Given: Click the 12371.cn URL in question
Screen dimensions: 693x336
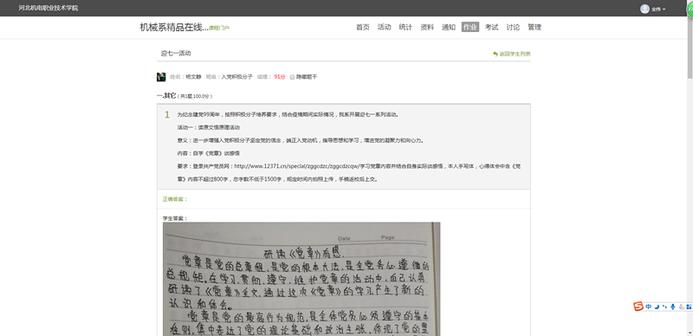Looking at the screenshot, I should pos(296,166).
